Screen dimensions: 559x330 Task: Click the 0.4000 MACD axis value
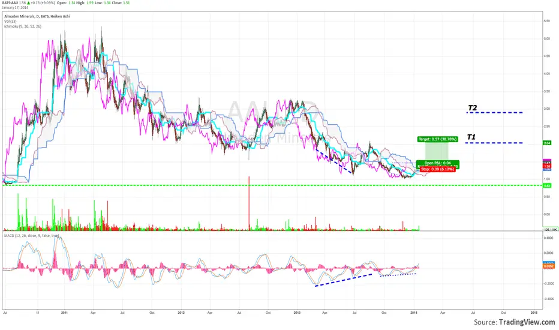pyautogui.click(x=549, y=238)
